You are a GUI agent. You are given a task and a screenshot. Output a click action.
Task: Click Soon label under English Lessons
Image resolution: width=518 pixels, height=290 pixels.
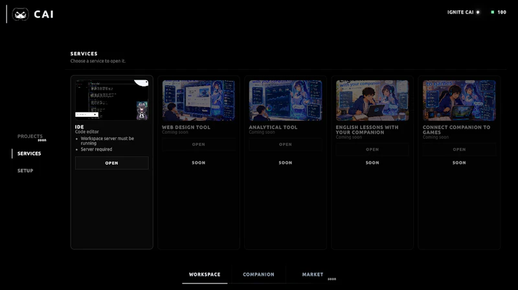pos(372,163)
